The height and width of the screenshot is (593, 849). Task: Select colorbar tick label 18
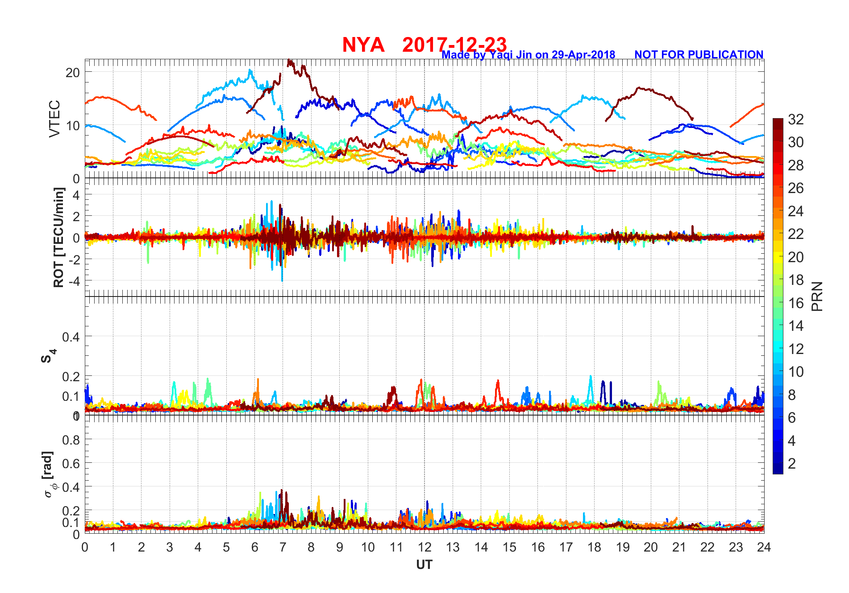796,280
